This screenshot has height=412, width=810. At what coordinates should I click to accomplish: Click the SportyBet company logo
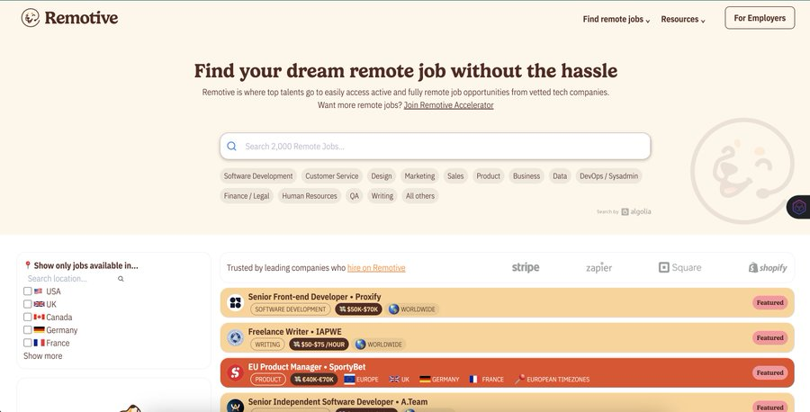[x=236, y=372]
